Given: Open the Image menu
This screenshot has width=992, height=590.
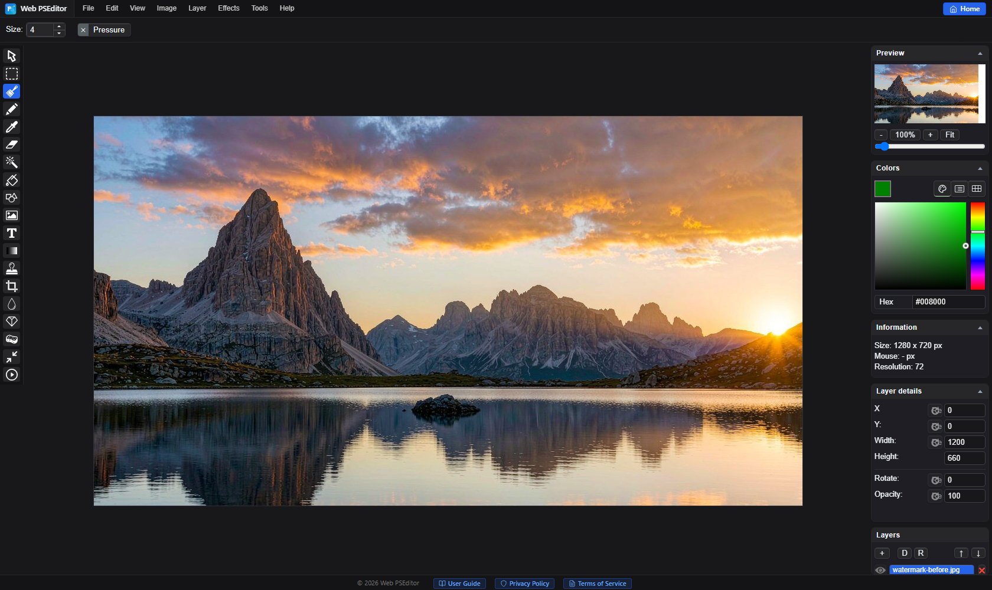Looking at the screenshot, I should (167, 8).
